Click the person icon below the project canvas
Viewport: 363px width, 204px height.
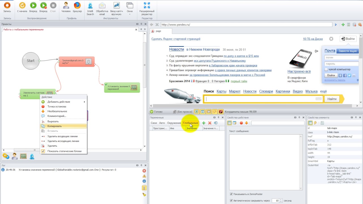click(14, 156)
